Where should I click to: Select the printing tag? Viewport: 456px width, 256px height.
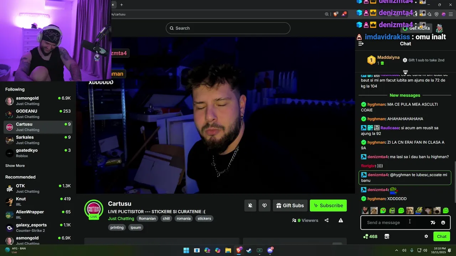[117, 228]
